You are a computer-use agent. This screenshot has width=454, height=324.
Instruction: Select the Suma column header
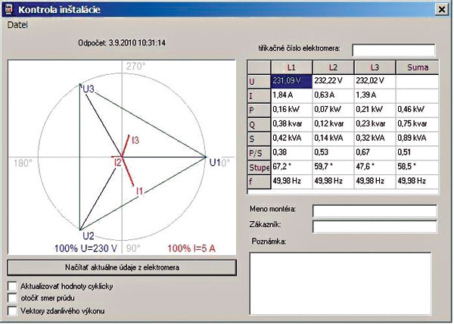(x=417, y=68)
